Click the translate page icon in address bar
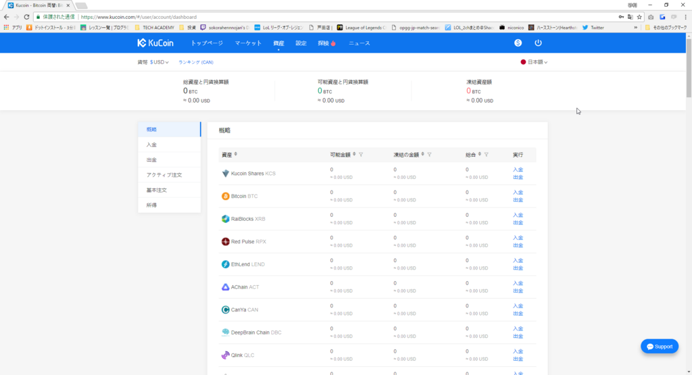692x375 pixels. point(631,17)
